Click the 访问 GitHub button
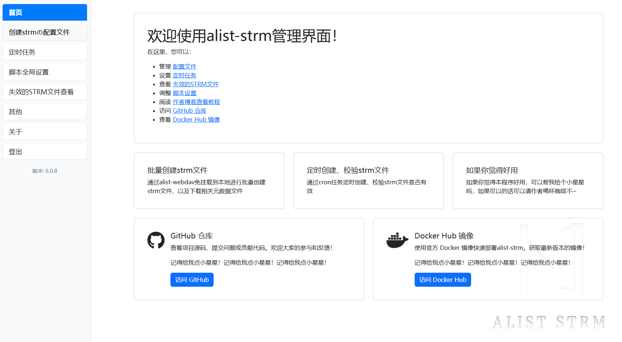 pos(192,280)
